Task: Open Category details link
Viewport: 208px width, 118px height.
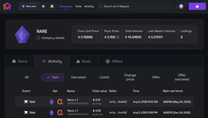Action: [x=53, y=38]
